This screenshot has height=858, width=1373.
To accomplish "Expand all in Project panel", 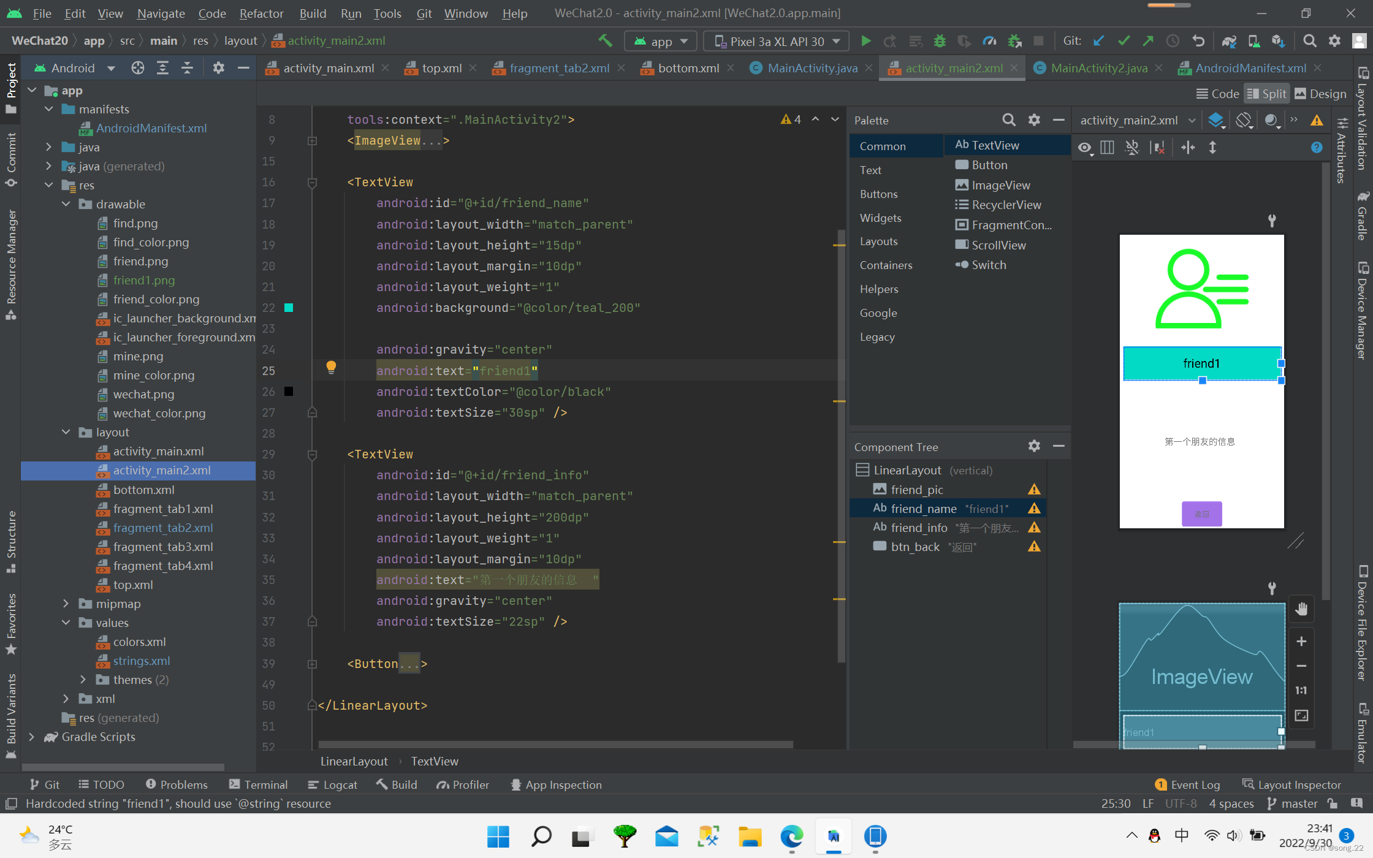I will [162, 68].
